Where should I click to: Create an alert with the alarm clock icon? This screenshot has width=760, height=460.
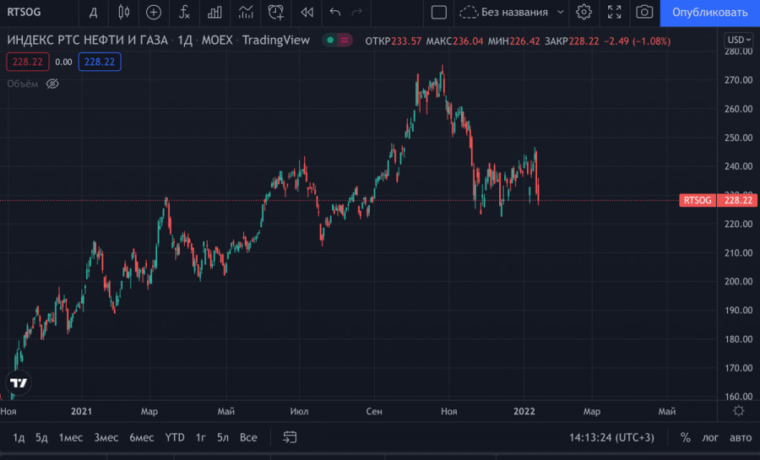click(x=276, y=12)
